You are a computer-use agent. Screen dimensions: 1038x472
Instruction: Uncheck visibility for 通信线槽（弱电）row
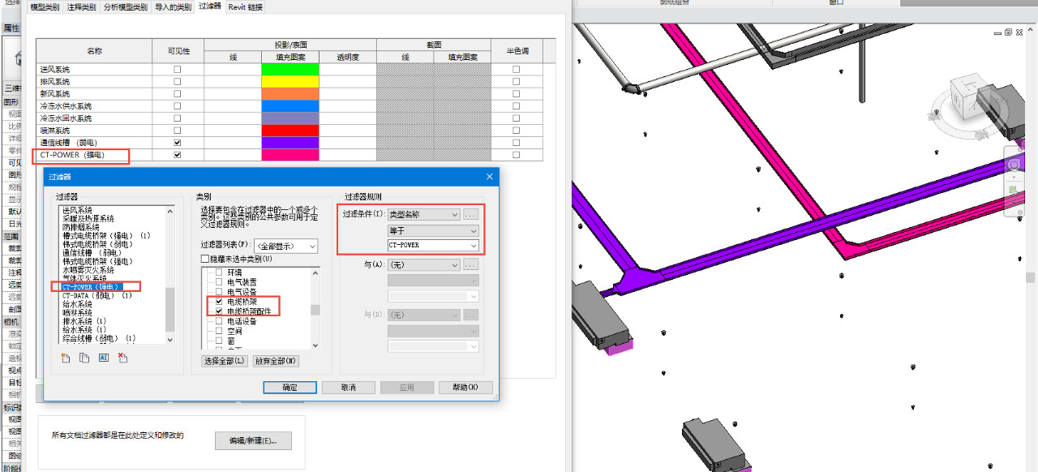tap(178, 143)
